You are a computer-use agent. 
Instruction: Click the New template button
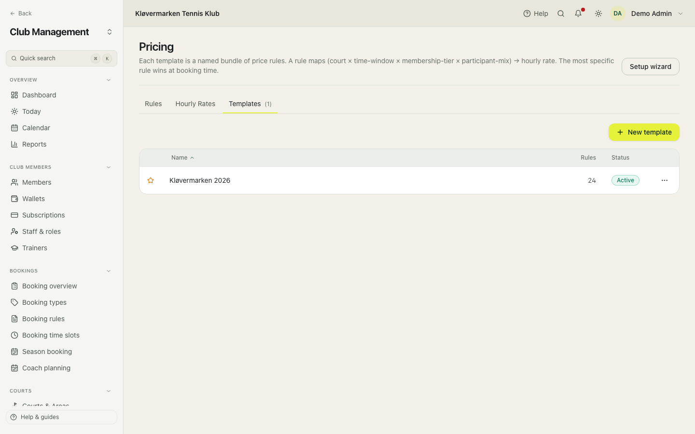click(x=644, y=132)
